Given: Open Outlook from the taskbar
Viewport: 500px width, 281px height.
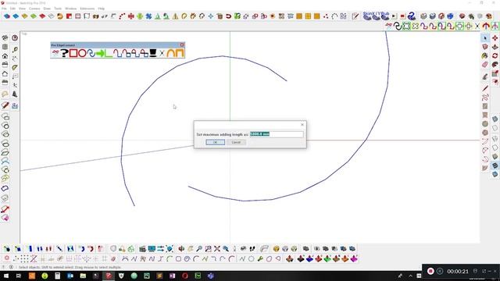Looking at the screenshot, I should (x=70, y=276).
